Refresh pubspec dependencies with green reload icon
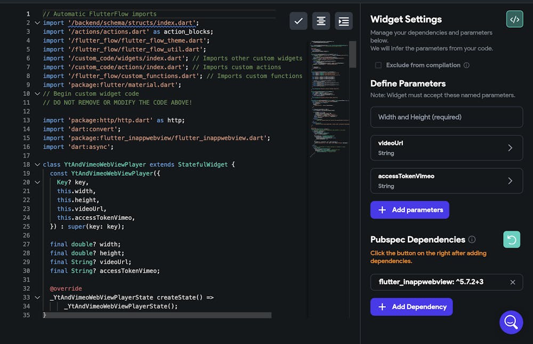The width and height of the screenshot is (533, 344). coord(512,239)
